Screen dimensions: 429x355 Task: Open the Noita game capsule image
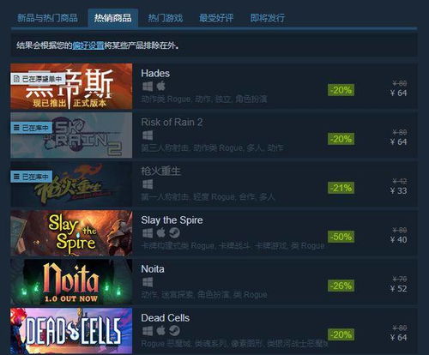point(71,281)
